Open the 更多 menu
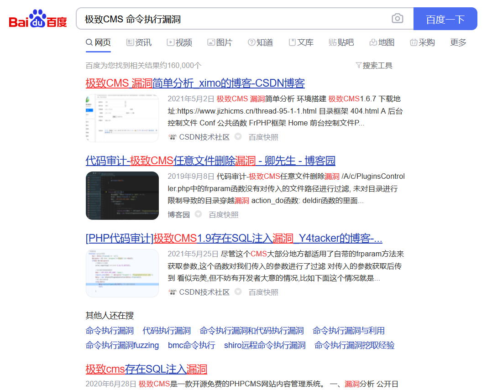This screenshot has width=492, height=390. tap(458, 42)
